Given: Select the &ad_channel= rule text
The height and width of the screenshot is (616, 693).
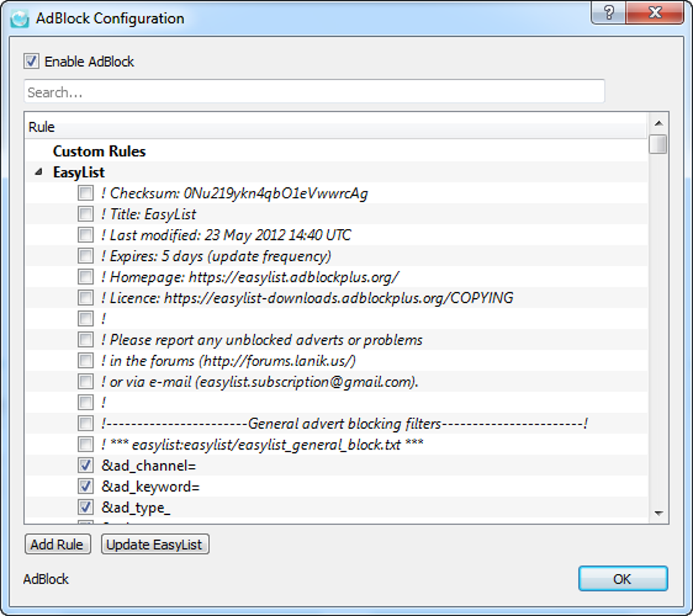Looking at the screenshot, I should click(x=149, y=466).
